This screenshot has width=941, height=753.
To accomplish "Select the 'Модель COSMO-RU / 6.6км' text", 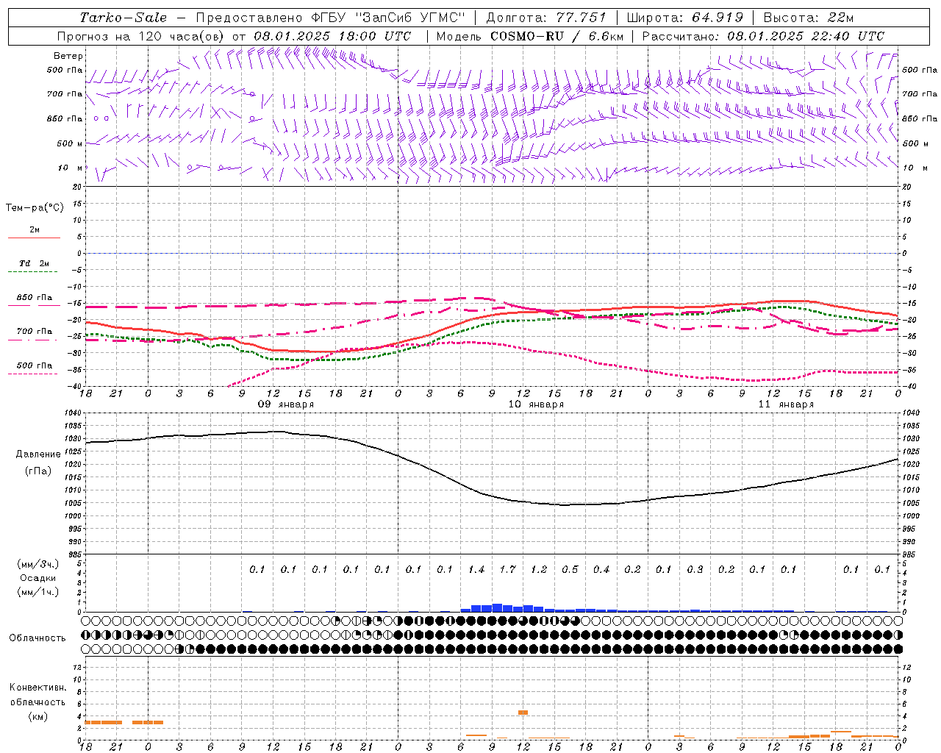I will [x=530, y=36].
